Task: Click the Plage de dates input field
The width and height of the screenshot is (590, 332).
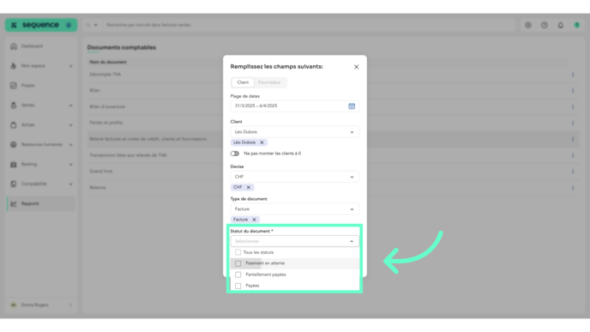Action: pos(295,106)
